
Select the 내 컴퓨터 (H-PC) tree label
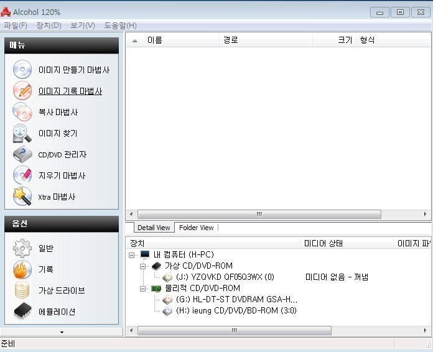(184, 254)
